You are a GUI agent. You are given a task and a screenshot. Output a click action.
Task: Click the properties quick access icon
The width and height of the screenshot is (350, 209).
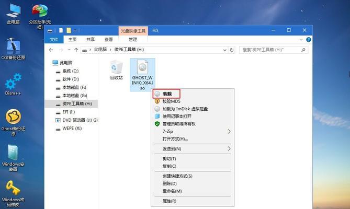pyautogui.click(x=61, y=30)
